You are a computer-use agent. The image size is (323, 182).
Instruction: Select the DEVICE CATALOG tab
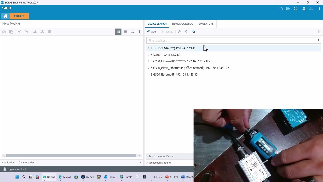click(182, 24)
